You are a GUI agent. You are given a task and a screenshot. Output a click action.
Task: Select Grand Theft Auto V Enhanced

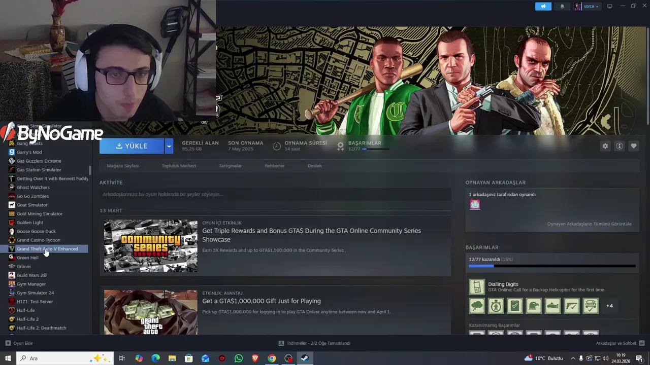pos(48,249)
